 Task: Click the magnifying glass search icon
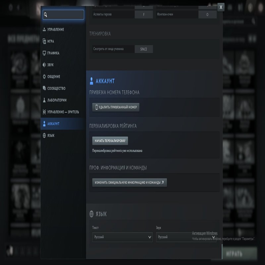[x=46, y=15]
